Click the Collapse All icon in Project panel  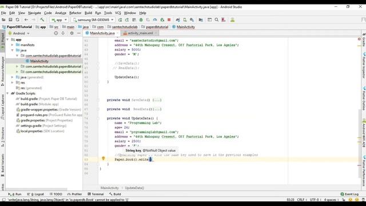click(x=63, y=33)
